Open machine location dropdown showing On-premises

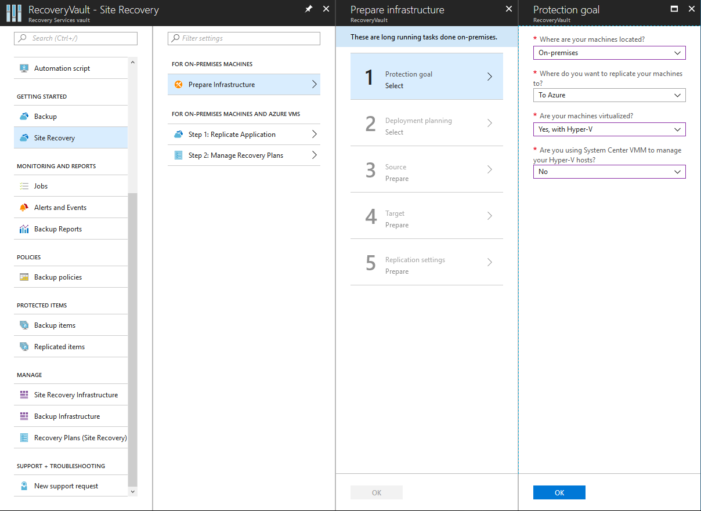[x=609, y=53]
